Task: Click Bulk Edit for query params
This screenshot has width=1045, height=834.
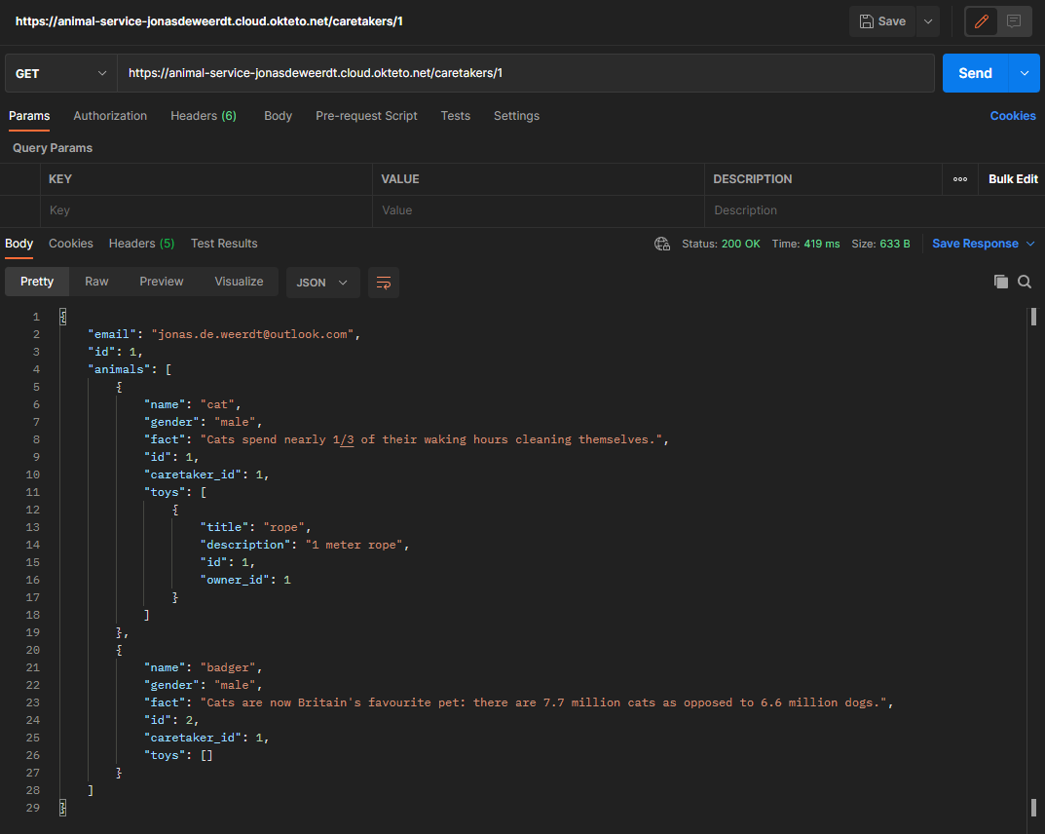Action: (x=1013, y=179)
